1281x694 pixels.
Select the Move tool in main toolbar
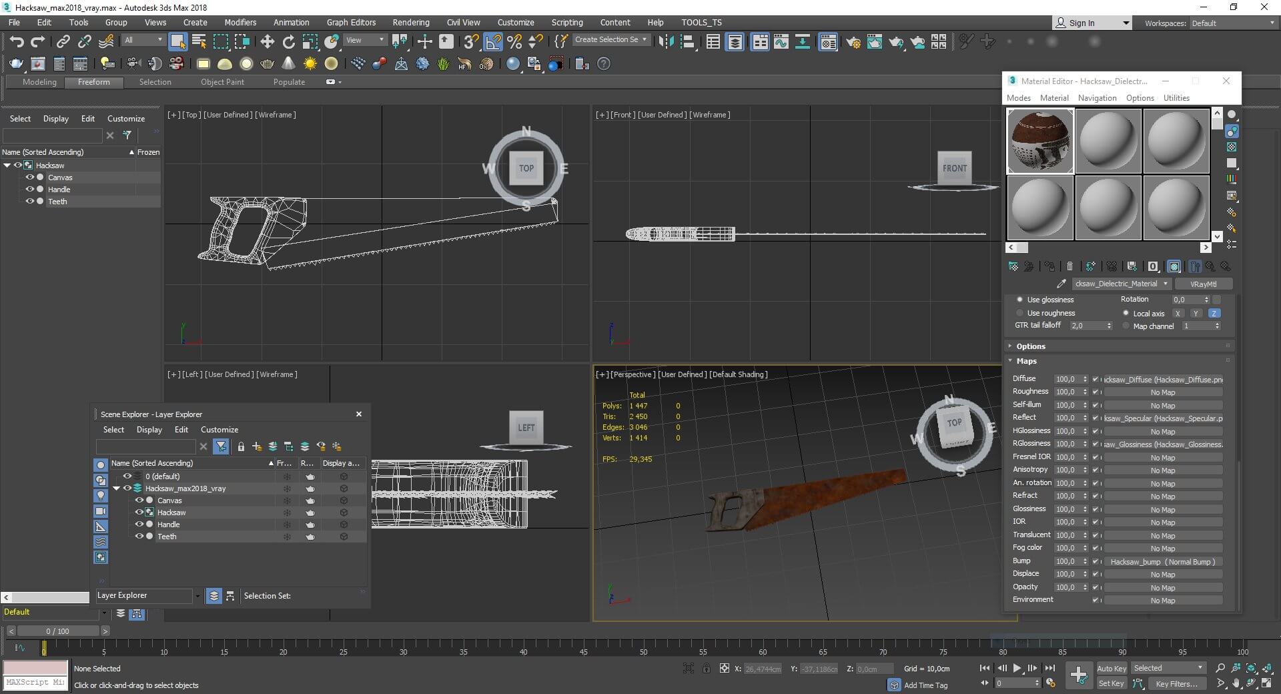(267, 42)
